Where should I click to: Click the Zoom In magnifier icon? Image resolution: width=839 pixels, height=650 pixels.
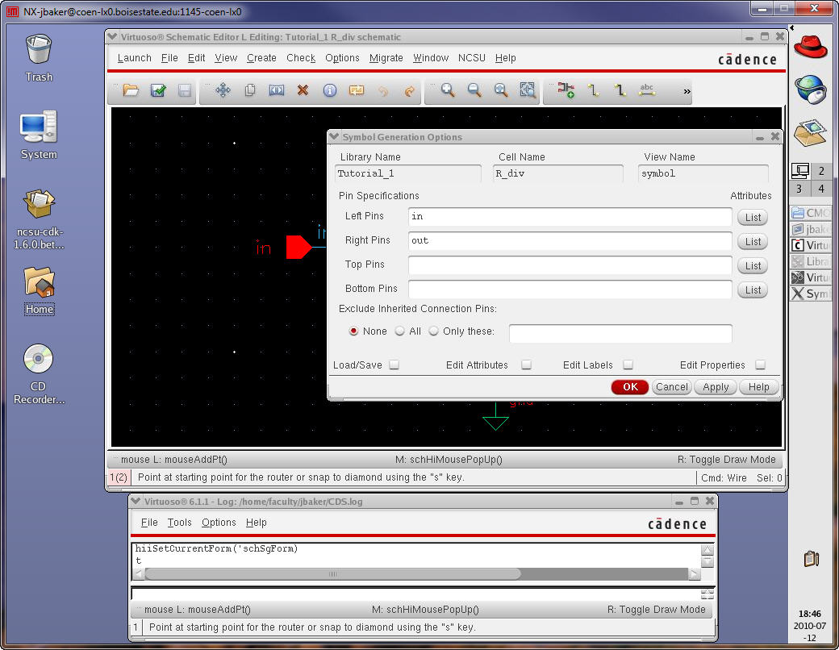[448, 91]
